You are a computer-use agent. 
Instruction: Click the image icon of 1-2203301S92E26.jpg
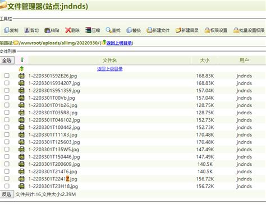[21, 76]
